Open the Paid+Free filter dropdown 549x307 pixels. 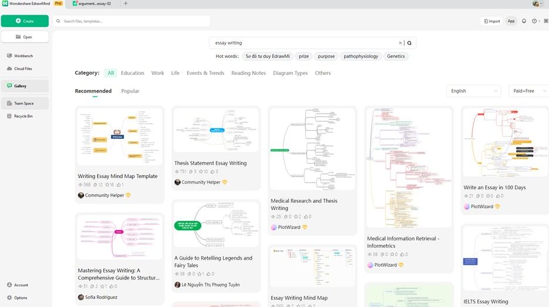point(528,91)
